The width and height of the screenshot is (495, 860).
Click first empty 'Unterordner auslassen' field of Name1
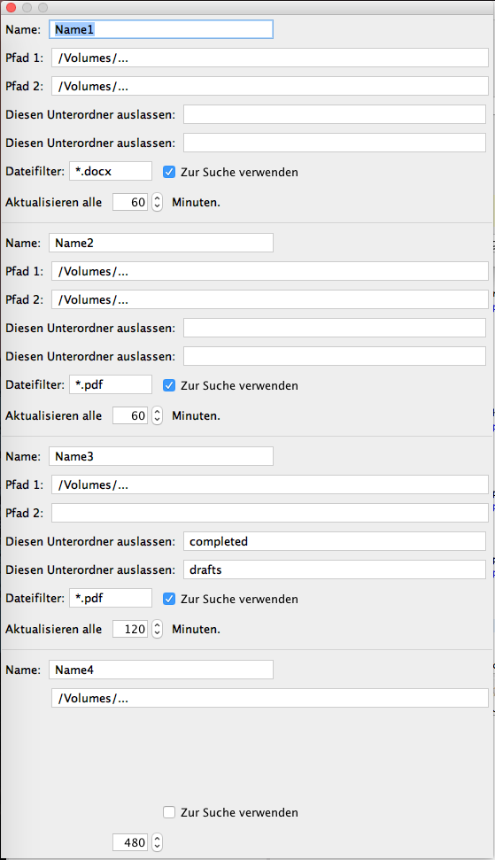(335, 114)
